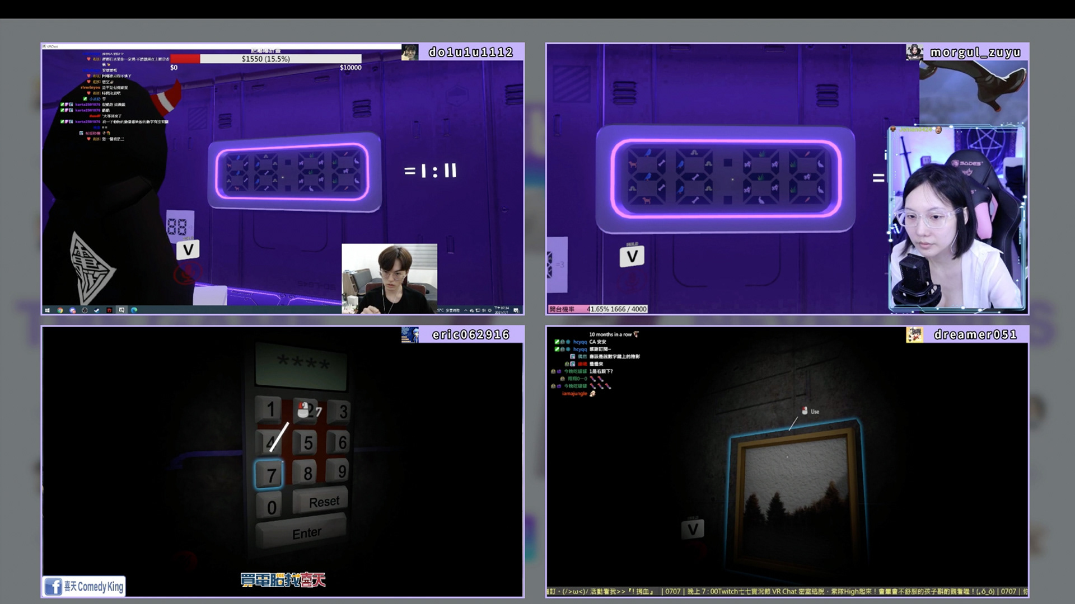Open VRChat icon in taskbar

pyautogui.click(x=121, y=310)
